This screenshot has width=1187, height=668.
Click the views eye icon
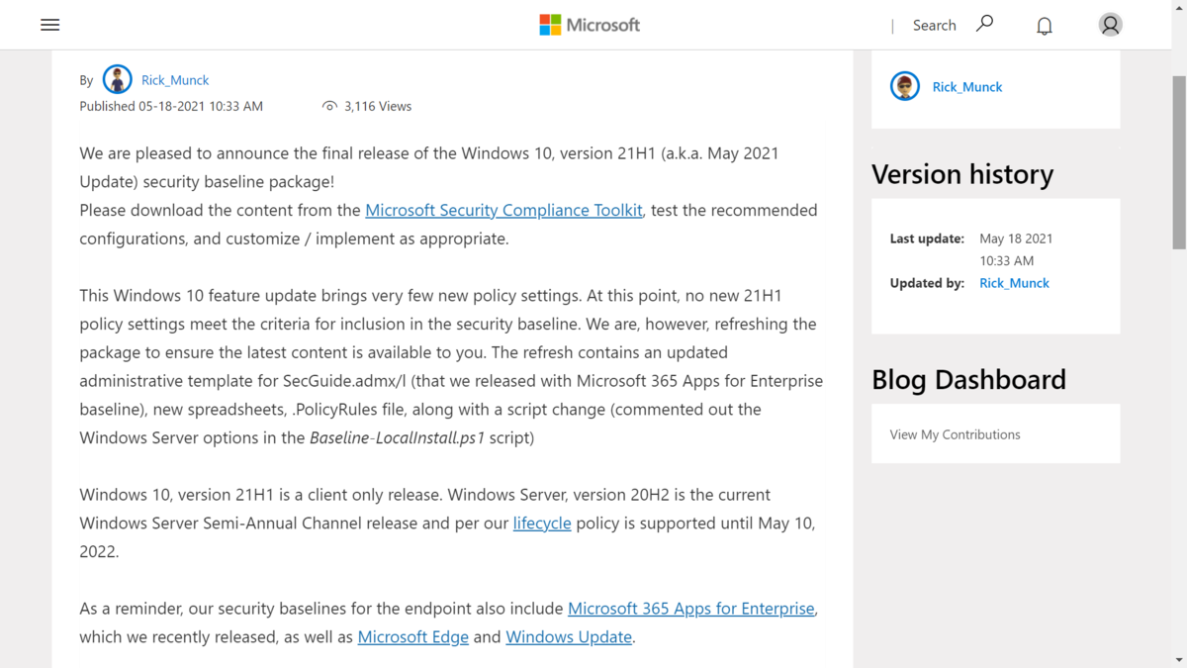[329, 106]
